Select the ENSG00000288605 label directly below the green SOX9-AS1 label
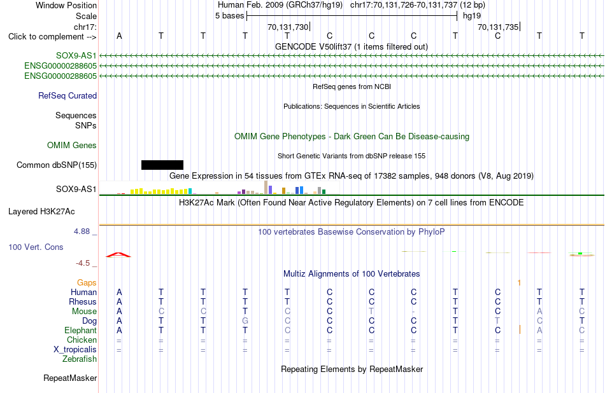This screenshot has width=605, height=393. tap(60, 66)
